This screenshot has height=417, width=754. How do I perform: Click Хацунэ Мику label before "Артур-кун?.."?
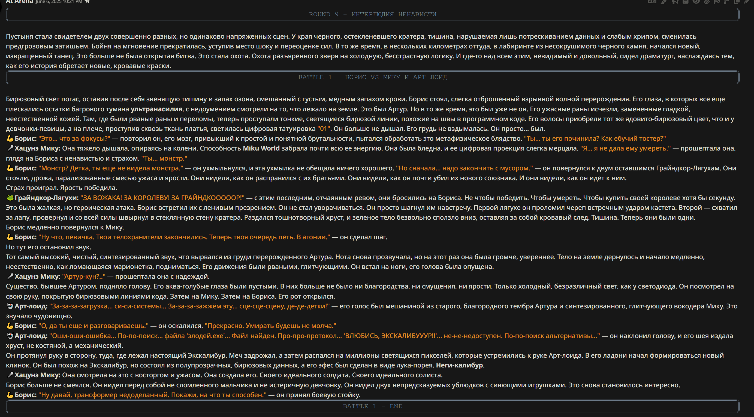pyautogui.click(x=37, y=277)
